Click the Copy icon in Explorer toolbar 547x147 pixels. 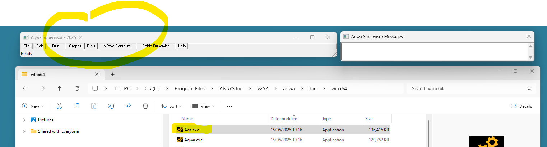tap(77, 106)
